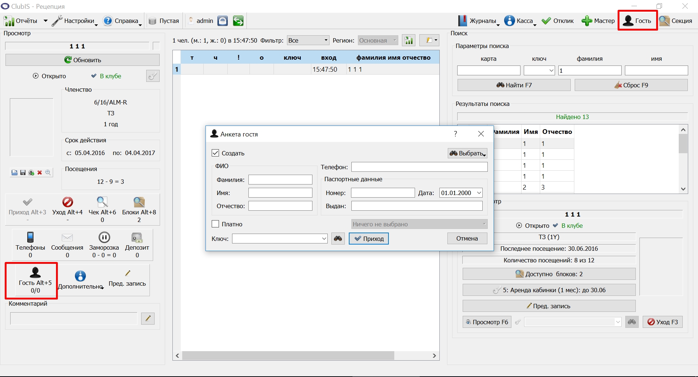Expand the Ключ combo box in dialog
The image size is (698, 377).
click(324, 239)
